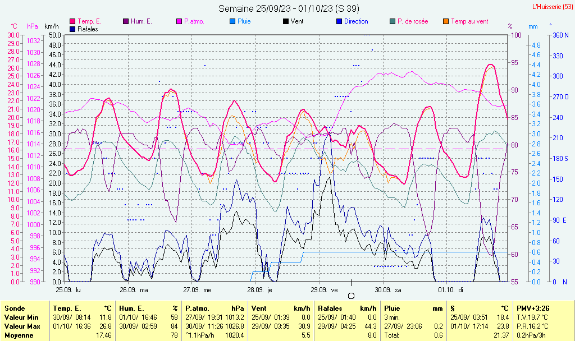
Task: Click the pink Temp. E. legend swatch
Action: [72, 22]
